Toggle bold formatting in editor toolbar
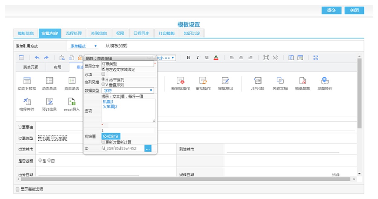This screenshot has height=199, width=378. (x=188, y=58)
